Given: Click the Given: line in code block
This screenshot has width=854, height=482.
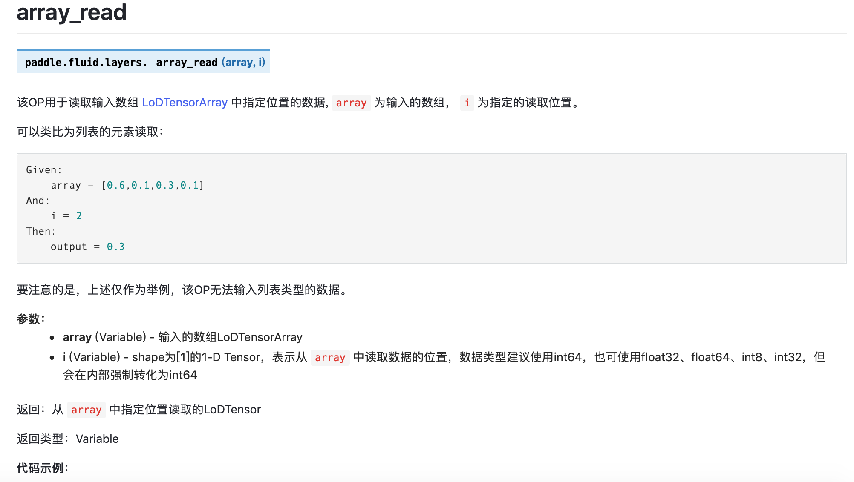Looking at the screenshot, I should tap(44, 170).
